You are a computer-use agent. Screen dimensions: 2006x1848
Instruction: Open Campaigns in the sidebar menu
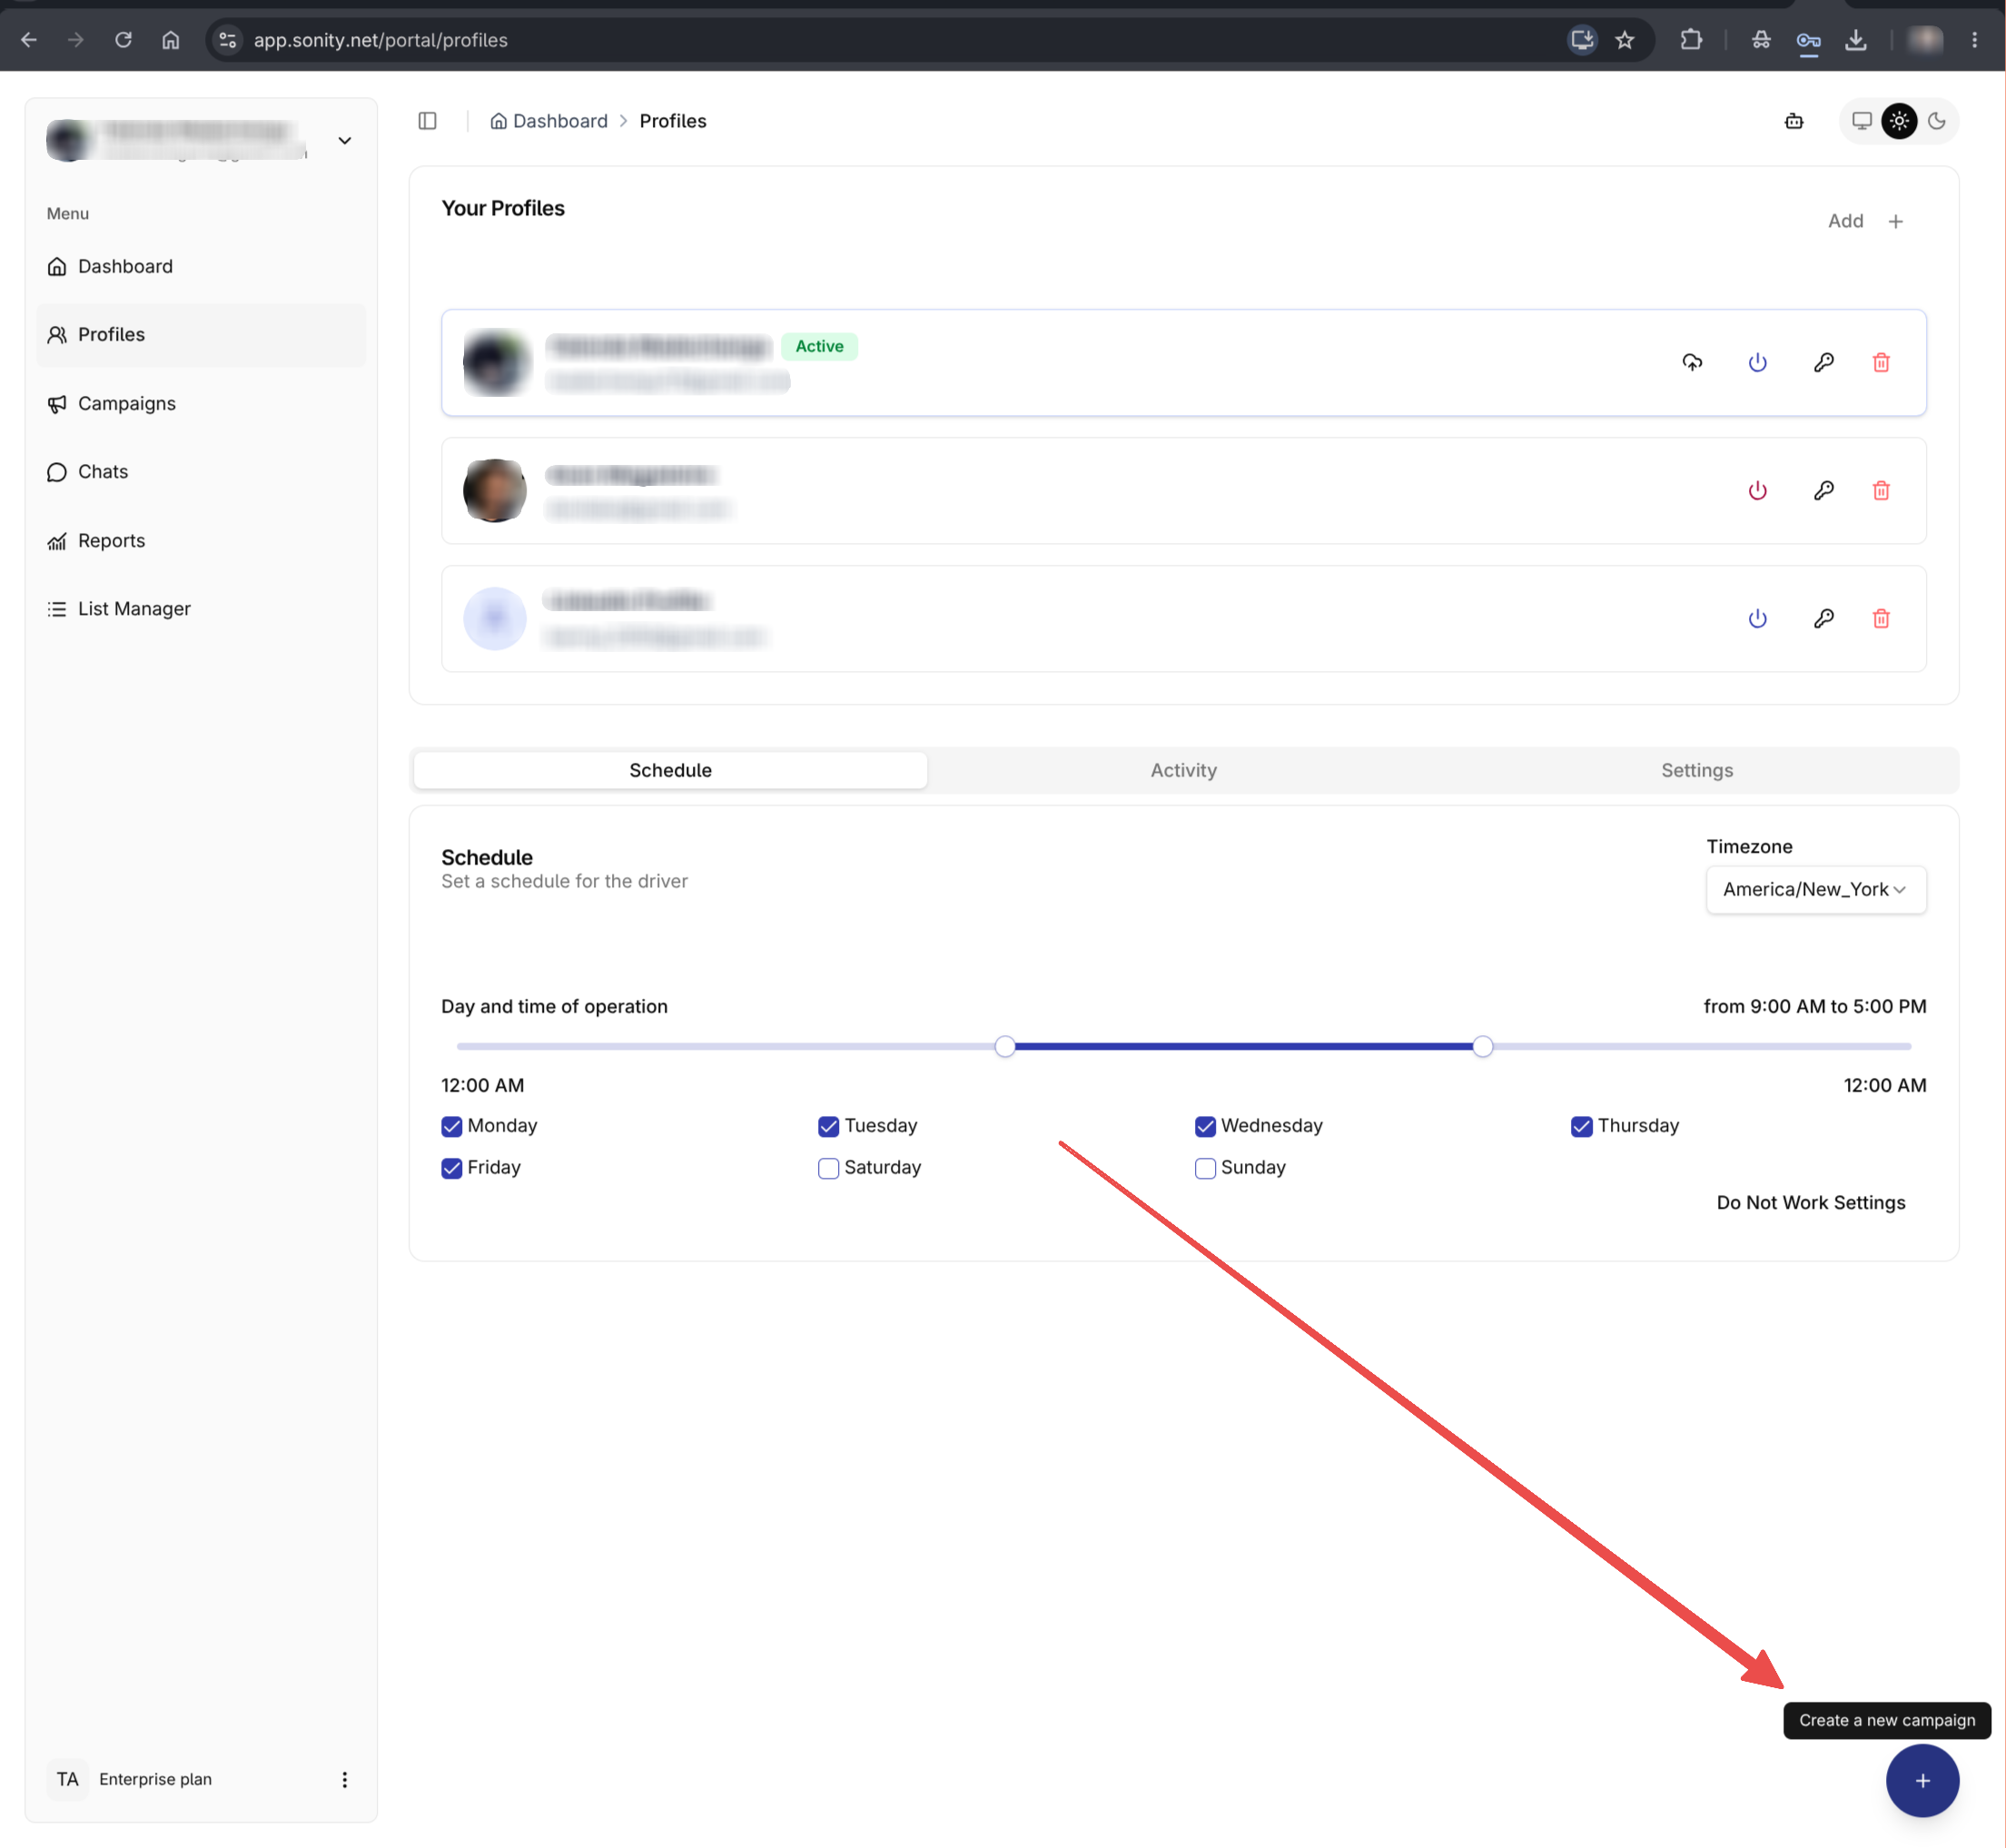pos(200,403)
